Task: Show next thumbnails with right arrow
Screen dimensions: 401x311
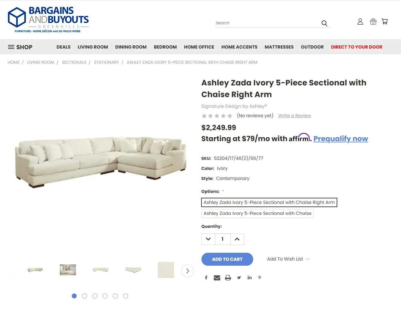Action: click(188, 271)
